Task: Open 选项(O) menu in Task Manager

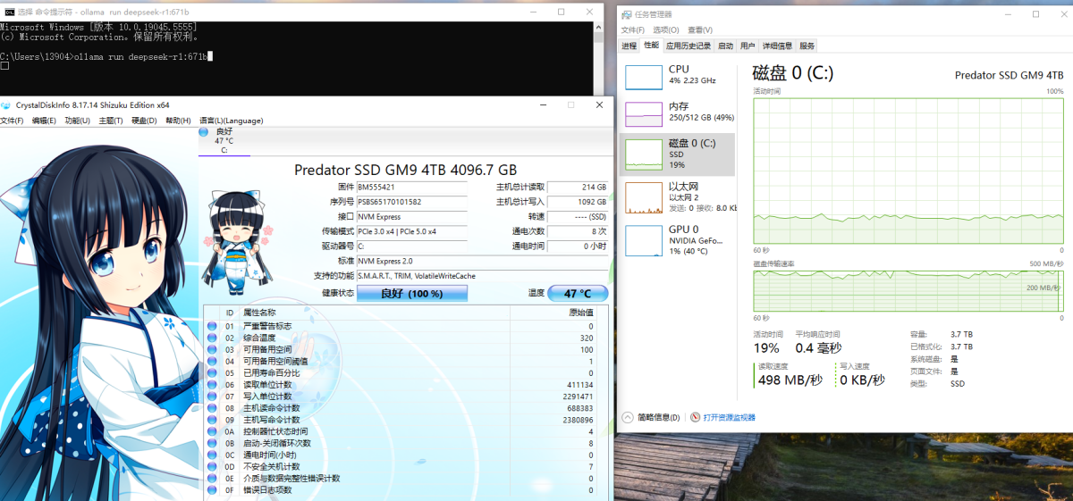Action: (667, 29)
